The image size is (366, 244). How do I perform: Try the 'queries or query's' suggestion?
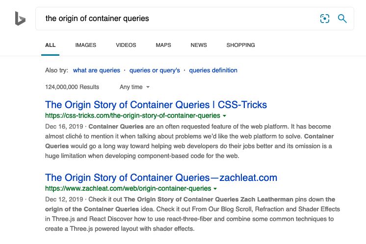tap(155, 70)
